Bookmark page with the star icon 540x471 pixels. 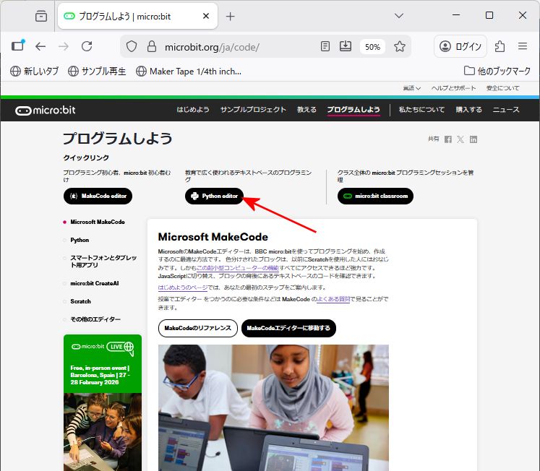pyautogui.click(x=400, y=46)
